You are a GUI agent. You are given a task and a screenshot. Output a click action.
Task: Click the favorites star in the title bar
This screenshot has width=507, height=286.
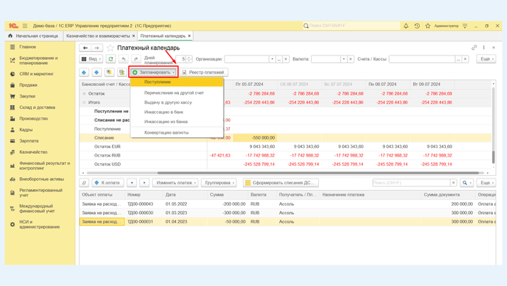coord(427,26)
